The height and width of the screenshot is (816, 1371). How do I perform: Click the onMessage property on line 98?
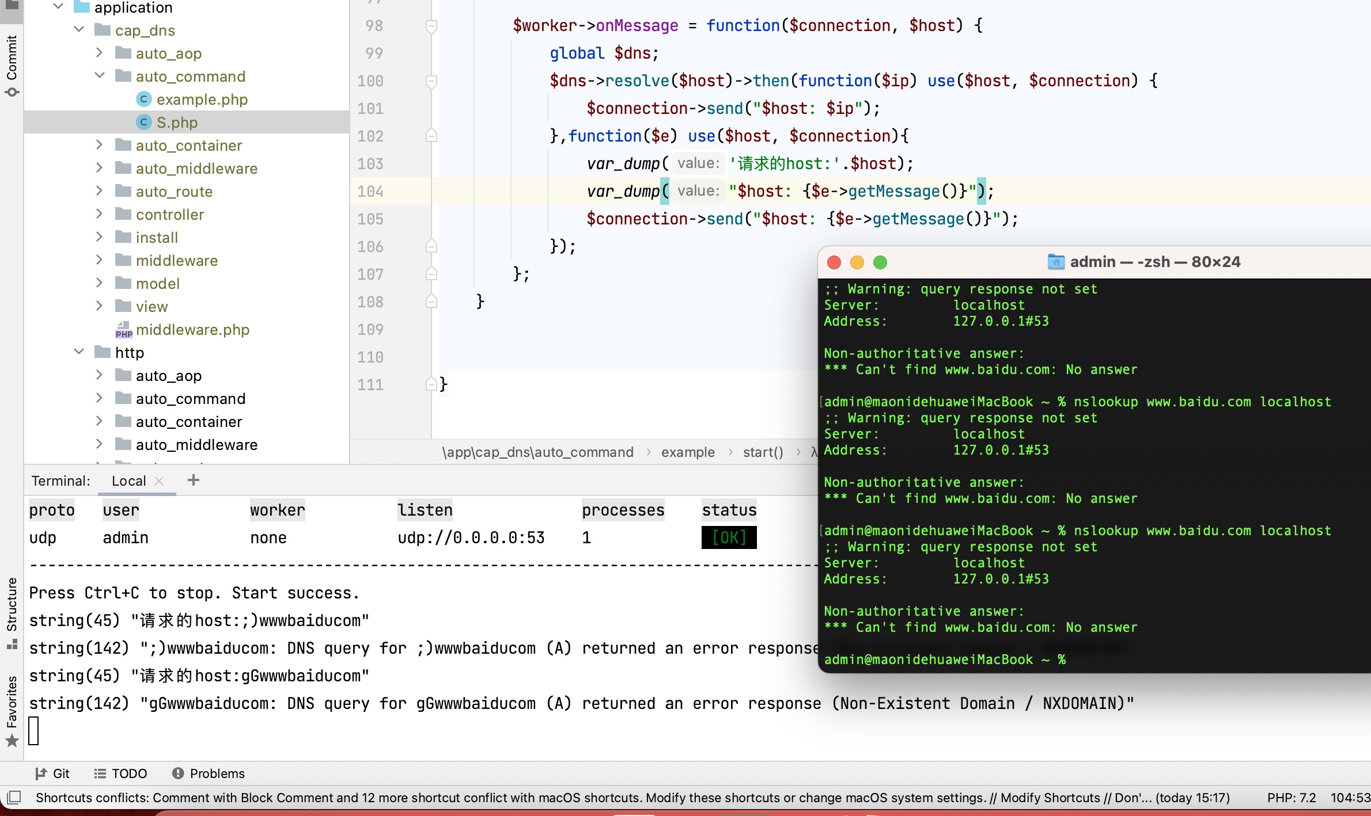click(637, 25)
